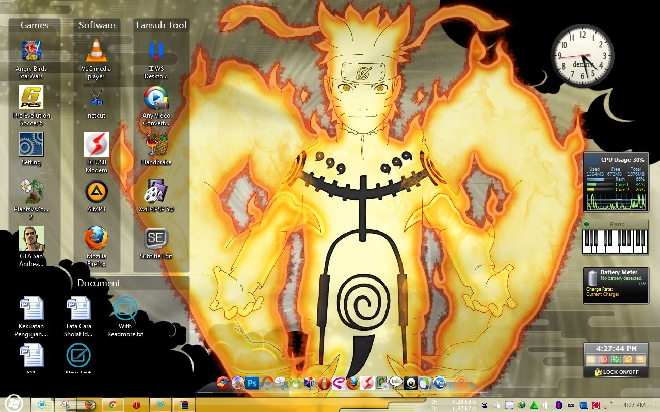Toggle the Piano gadget green power light
This screenshot has width=660, height=412.
(x=586, y=224)
